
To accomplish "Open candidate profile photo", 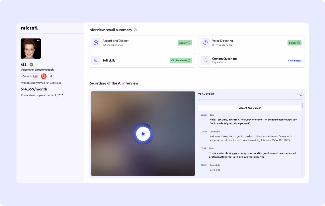I will [x=31, y=49].
